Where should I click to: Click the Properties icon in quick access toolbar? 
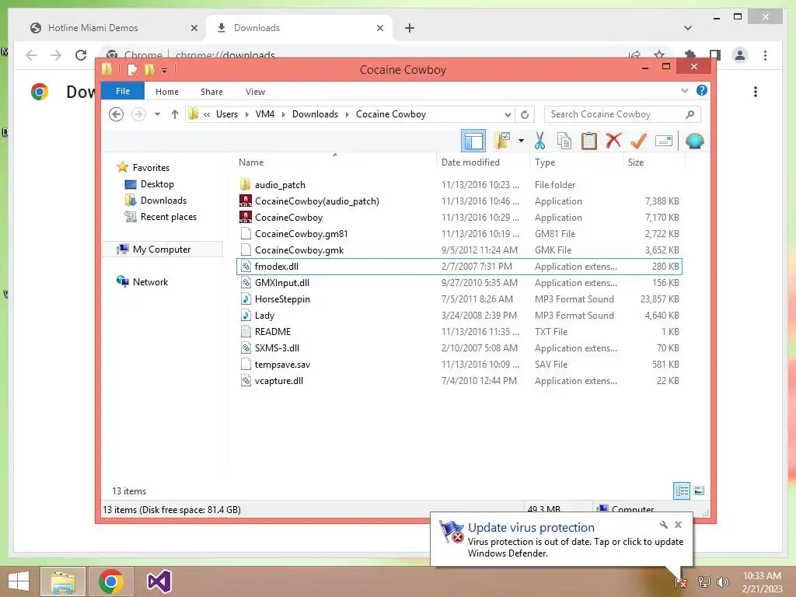132,69
